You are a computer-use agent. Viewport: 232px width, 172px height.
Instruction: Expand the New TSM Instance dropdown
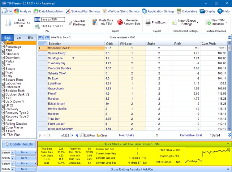(227, 22)
